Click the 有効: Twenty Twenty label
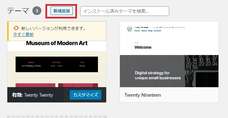The height and width of the screenshot is (118, 228). tap(32, 95)
